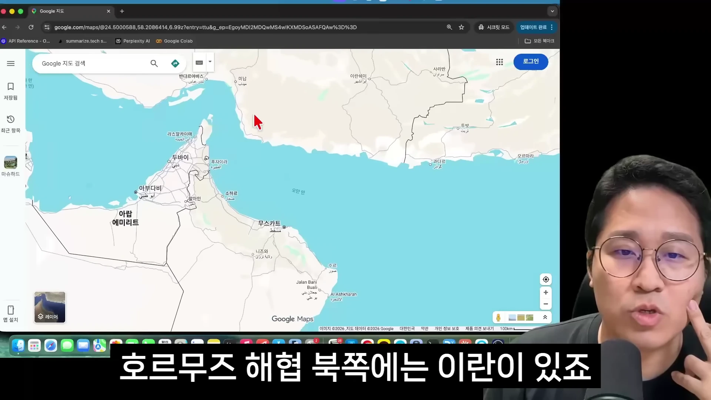
Task: Open the Perplexity AI bookmark
Action: [133, 41]
